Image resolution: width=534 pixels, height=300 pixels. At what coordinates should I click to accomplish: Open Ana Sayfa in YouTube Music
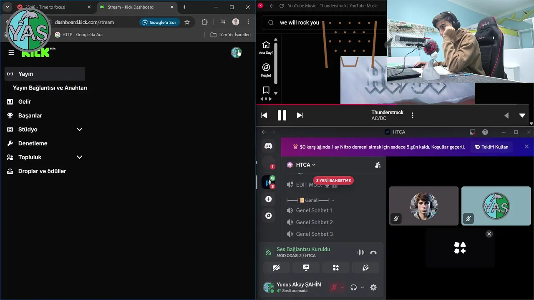pos(266,47)
